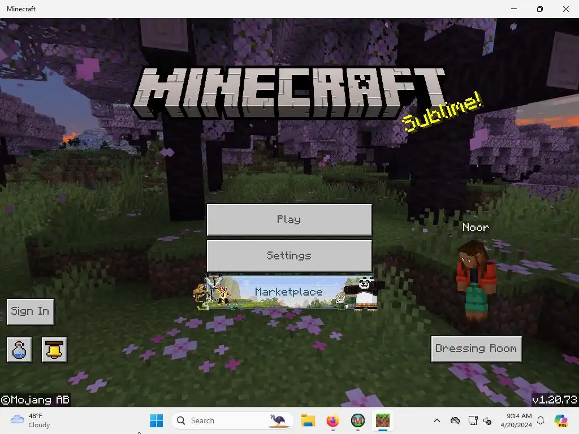Open the Dressing Room

pos(476,349)
